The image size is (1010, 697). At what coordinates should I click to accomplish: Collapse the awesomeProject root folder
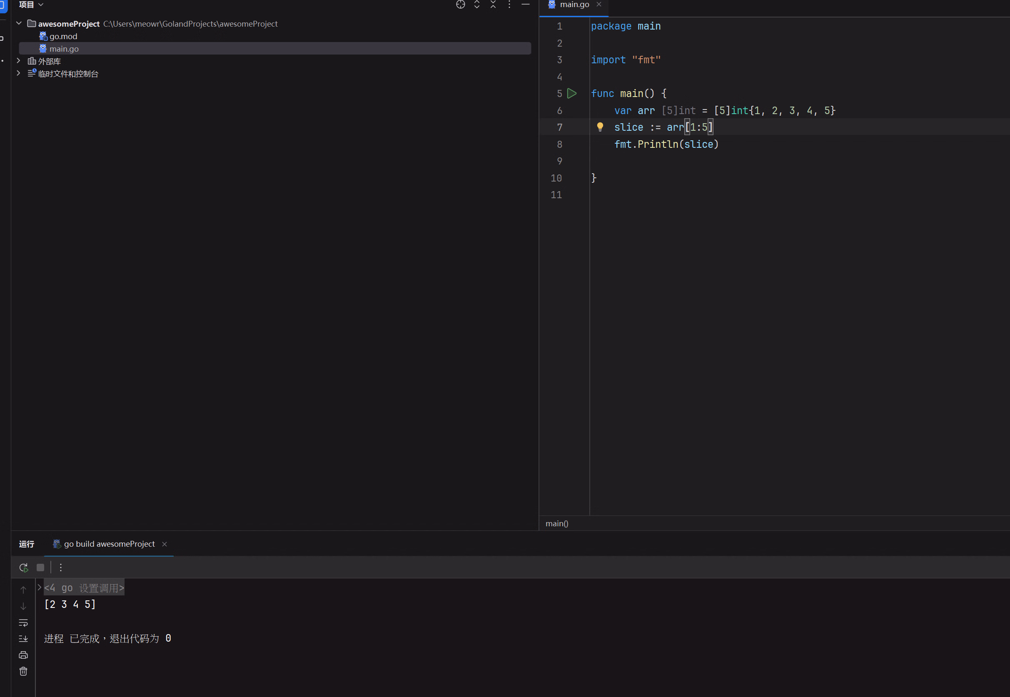pyautogui.click(x=19, y=23)
